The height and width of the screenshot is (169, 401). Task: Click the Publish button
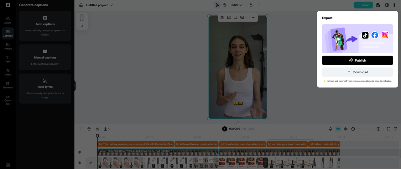pos(357,60)
